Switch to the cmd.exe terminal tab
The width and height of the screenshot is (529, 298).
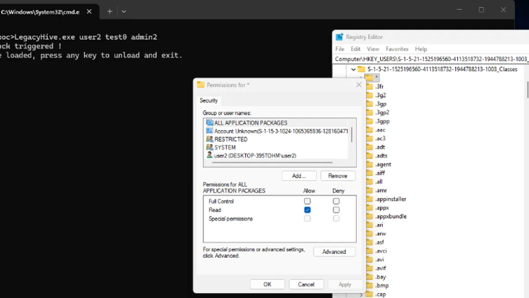pos(40,12)
